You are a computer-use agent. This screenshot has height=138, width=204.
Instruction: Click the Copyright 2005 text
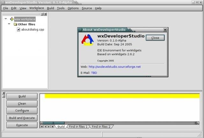coord(106,61)
